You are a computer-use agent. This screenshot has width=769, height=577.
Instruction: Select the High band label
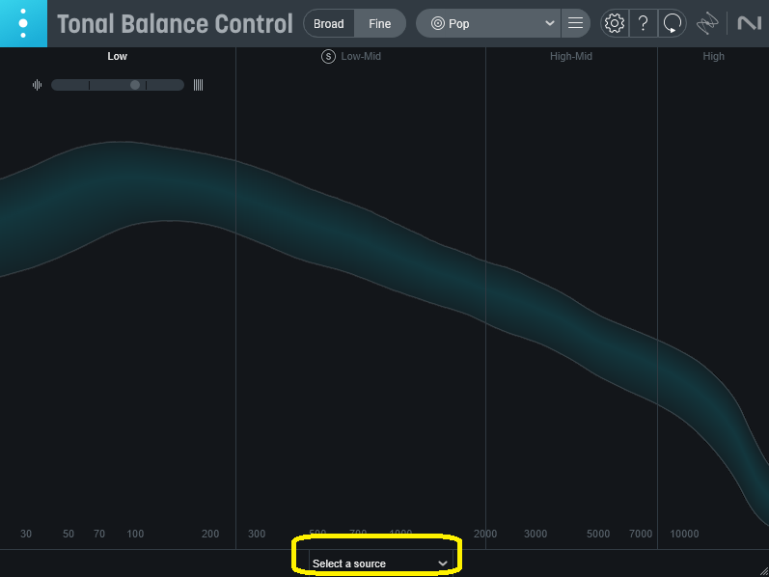click(713, 56)
